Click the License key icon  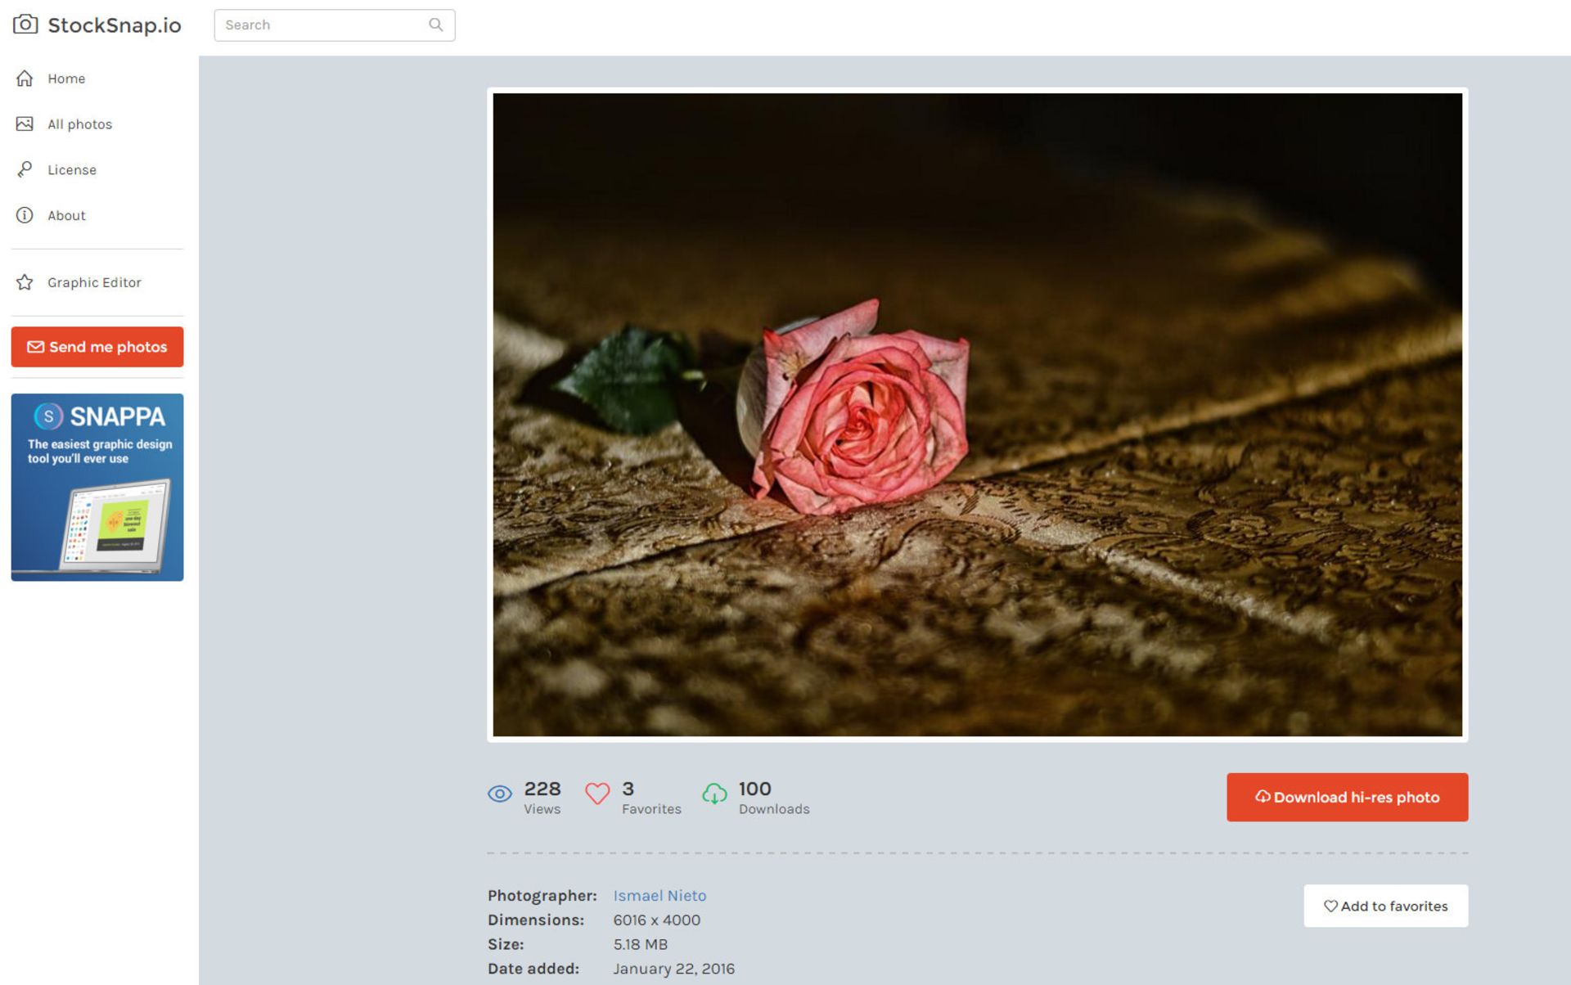tap(25, 169)
